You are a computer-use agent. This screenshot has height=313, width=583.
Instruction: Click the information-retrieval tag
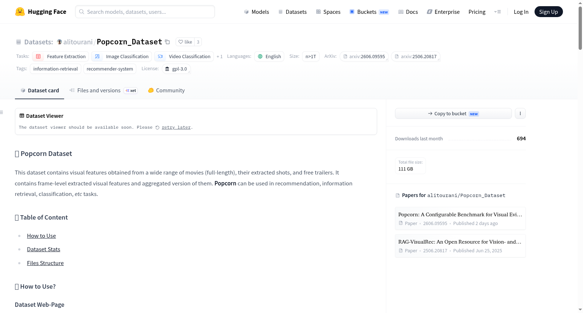(x=55, y=69)
